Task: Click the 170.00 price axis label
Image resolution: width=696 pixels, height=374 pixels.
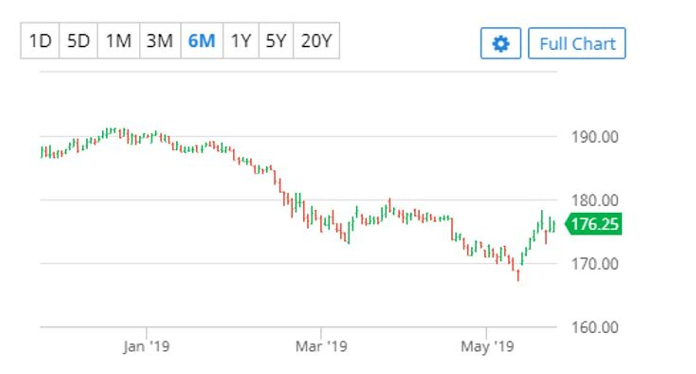Action: point(594,264)
